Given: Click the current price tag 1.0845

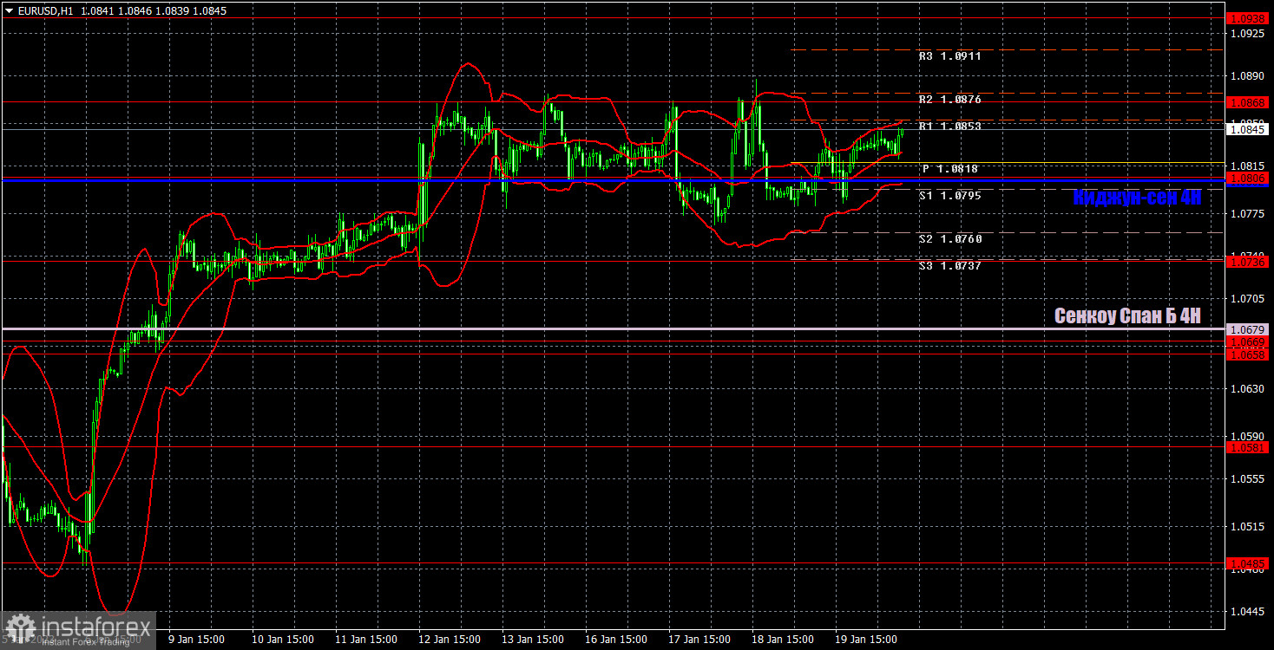Looking at the screenshot, I should click(1249, 130).
